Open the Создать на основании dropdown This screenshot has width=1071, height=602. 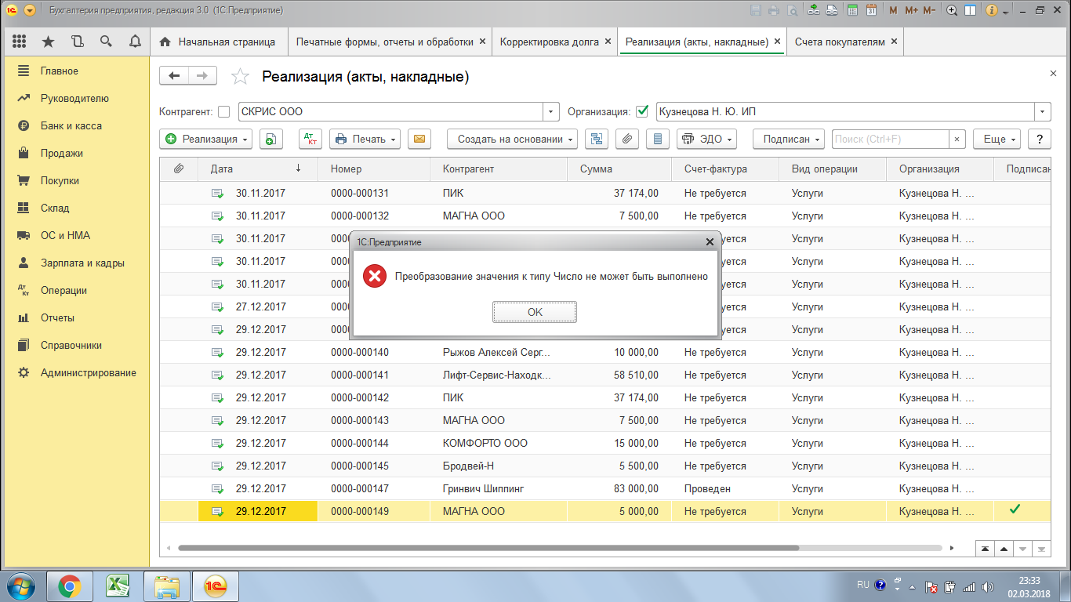point(512,139)
